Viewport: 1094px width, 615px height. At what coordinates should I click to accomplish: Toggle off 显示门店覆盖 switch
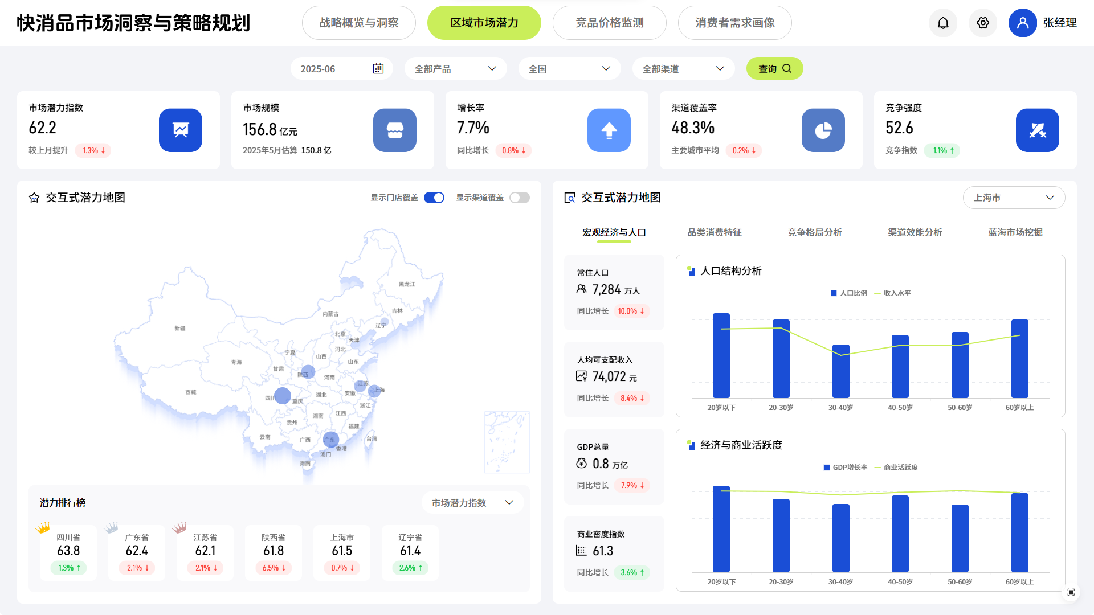pos(434,198)
